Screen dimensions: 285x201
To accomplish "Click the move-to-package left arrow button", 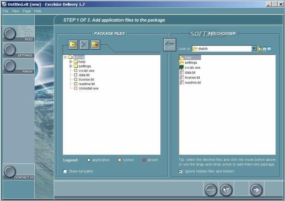I will point(170,45).
